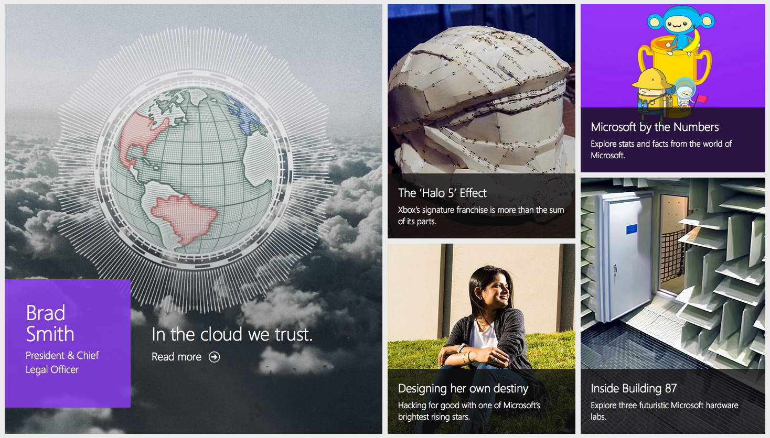Select the "In the cloud we trust." headline

[232, 334]
